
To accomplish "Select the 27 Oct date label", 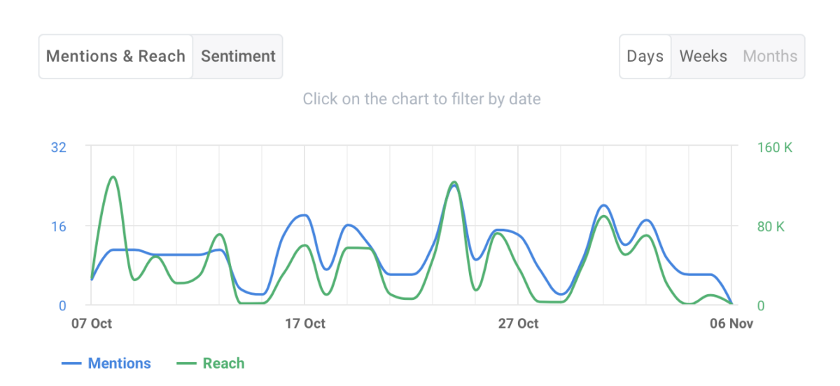I will (x=518, y=324).
